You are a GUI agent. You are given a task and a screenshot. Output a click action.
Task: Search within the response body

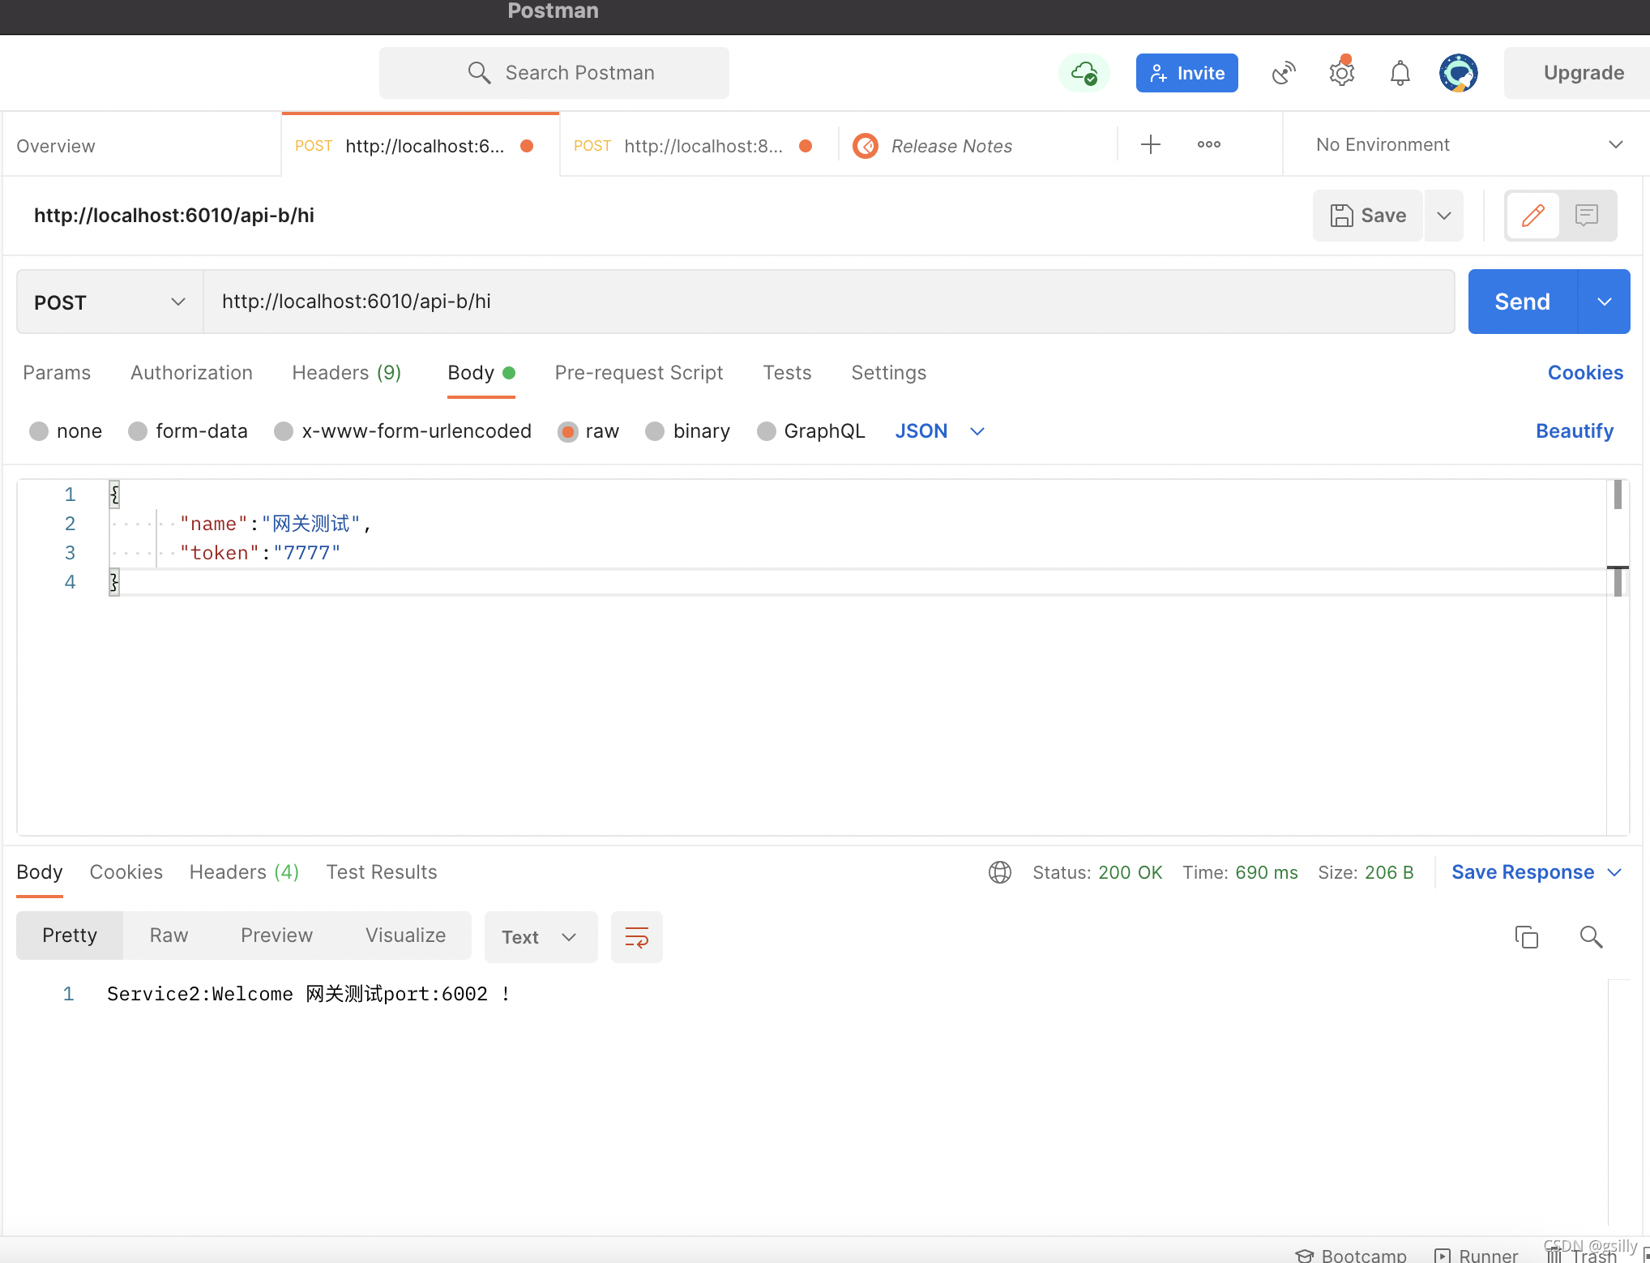(x=1591, y=937)
